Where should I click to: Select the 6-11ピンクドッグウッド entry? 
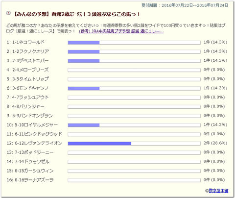click(34, 134)
